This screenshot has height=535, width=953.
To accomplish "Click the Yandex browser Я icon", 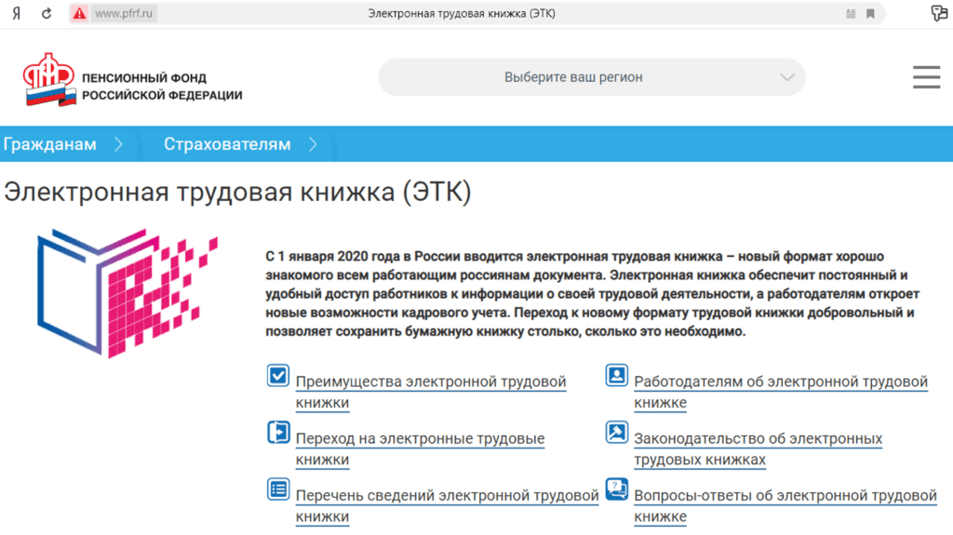I will pos(17,13).
